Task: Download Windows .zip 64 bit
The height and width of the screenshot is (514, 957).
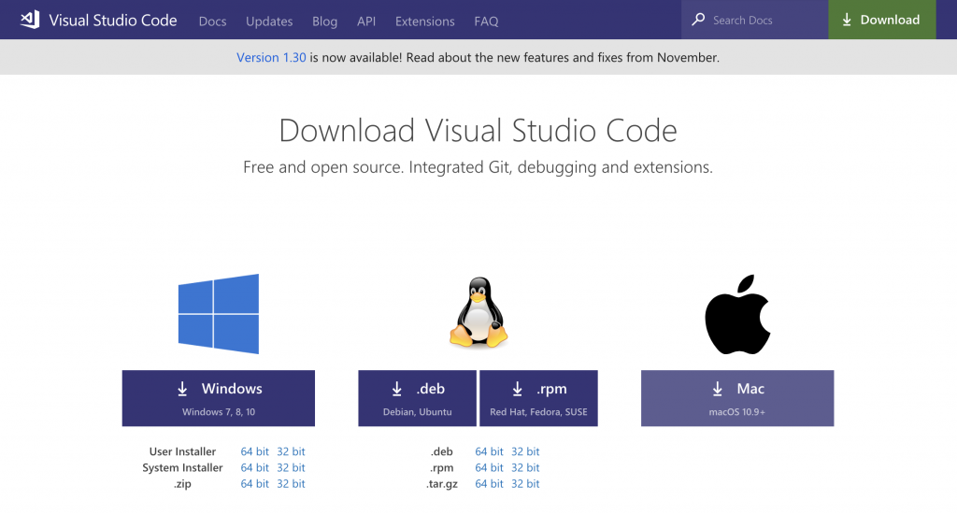Action: click(x=254, y=483)
